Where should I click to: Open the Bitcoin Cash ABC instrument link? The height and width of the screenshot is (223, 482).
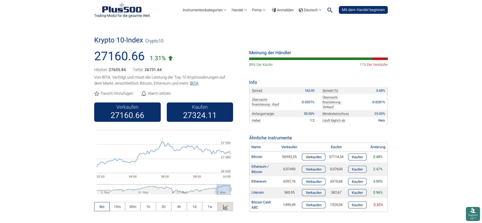tap(261, 205)
